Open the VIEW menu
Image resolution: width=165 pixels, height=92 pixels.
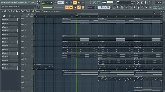click(x=19, y=2)
